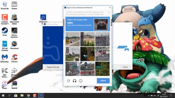Open the Action Center notifications icon

pos(171,96)
